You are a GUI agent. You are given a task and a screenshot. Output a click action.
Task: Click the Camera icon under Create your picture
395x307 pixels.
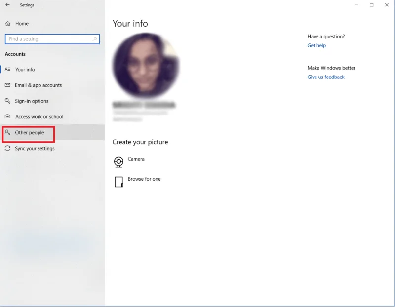tap(118, 161)
